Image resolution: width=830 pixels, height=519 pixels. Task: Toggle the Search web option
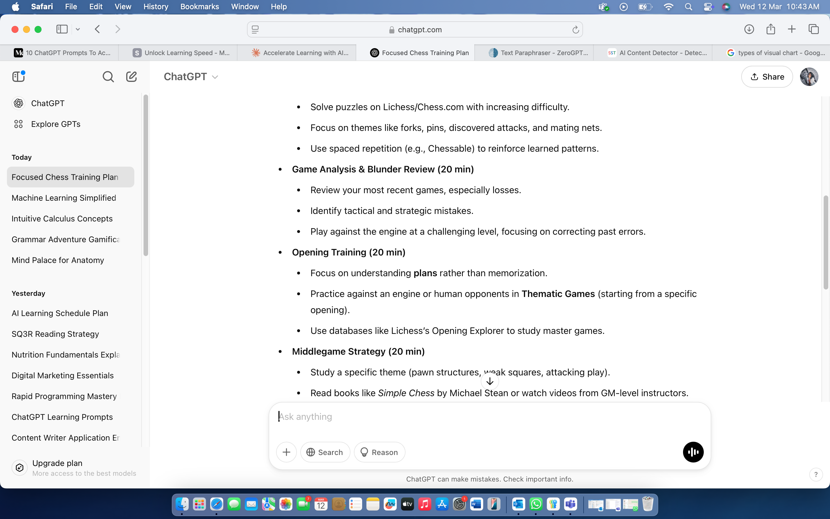pyautogui.click(x=325, y=452)
